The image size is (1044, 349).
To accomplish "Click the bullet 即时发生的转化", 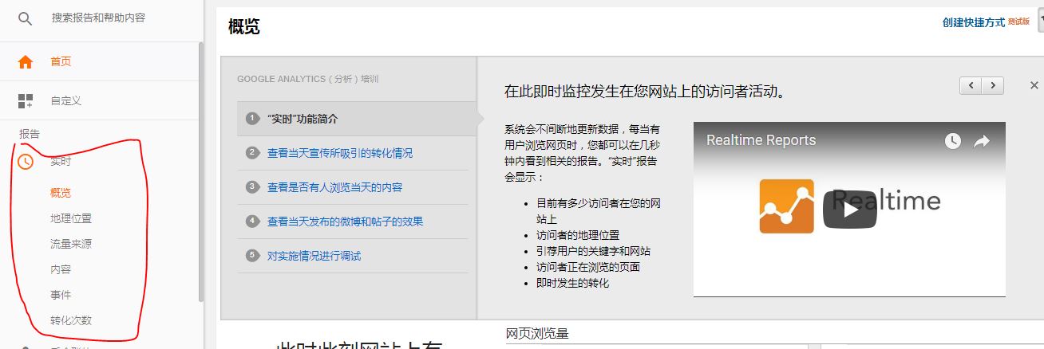I will pyautogui.click(x=572, y=283).
